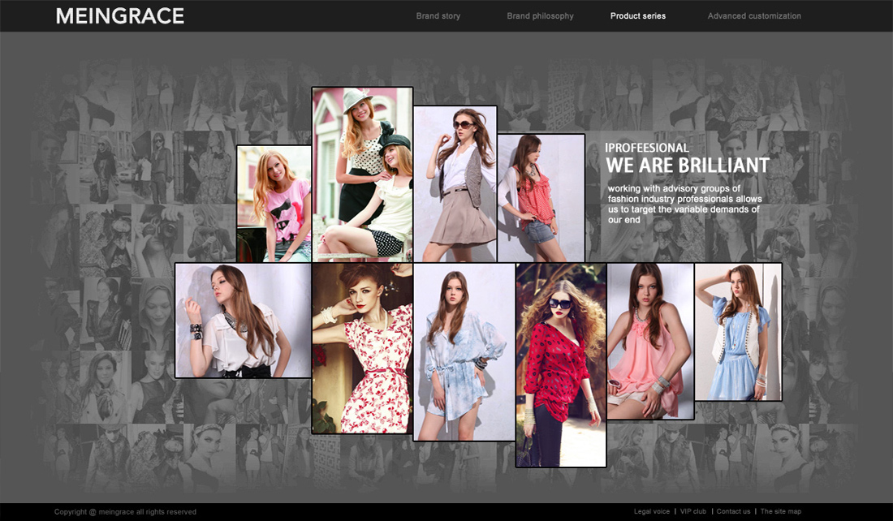Image resolution: width=893 pixels, height=521 pixels.
Task: Click the copyright meingrace notice
Action: [x=125, y=512]
